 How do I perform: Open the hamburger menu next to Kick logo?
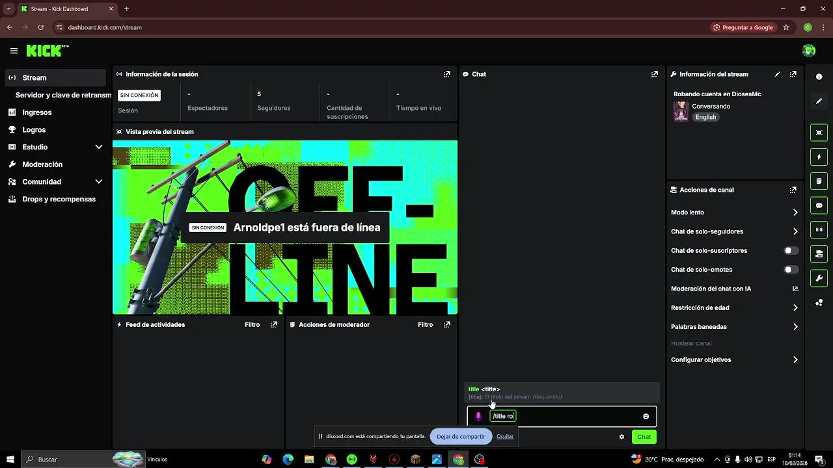click(14, 51)
